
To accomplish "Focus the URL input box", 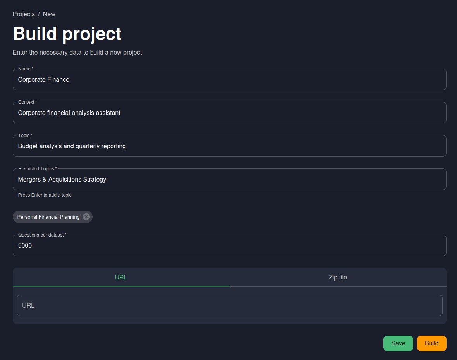I will pyautogui.click(x=229, y=305).
